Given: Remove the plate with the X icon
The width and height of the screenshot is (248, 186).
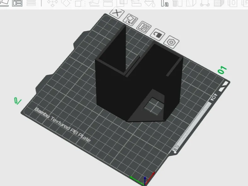Looking at the screenshot, I should tap(117, 13).
